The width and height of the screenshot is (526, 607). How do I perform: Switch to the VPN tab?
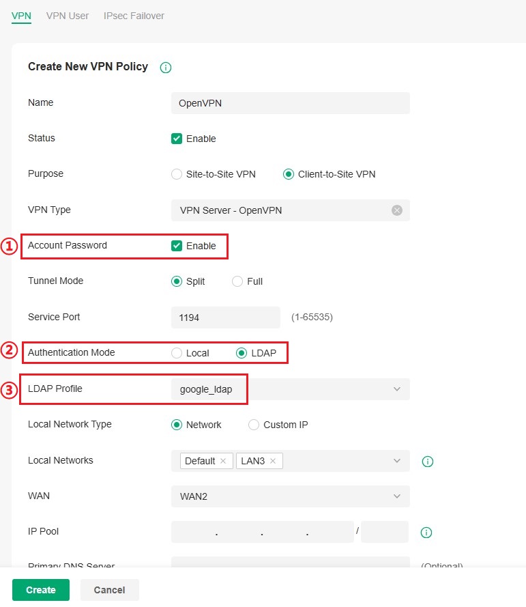click(21, 16)
